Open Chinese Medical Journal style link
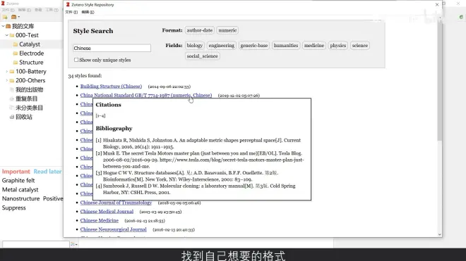The image size is (466, 261). pos(107,212)
